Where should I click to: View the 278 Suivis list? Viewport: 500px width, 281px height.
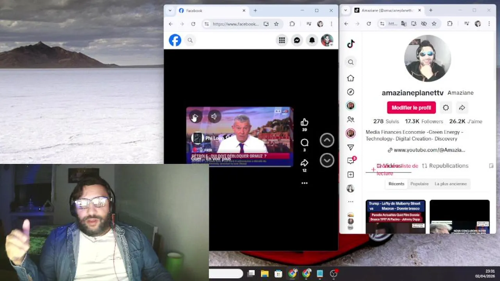[386, 121]
